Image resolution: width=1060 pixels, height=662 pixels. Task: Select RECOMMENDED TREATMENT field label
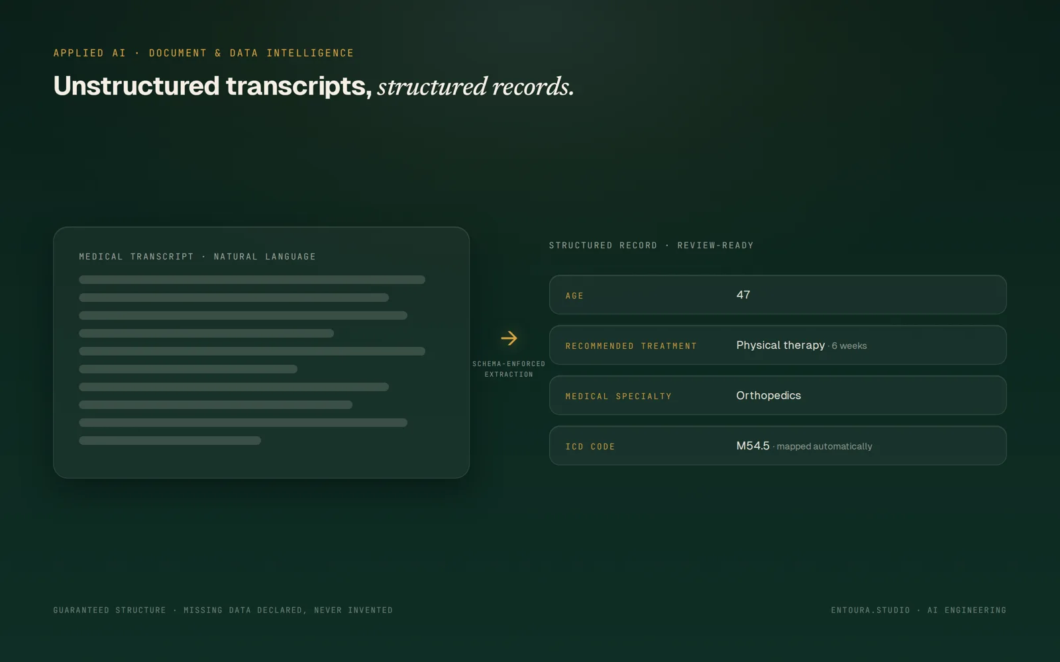631,346
